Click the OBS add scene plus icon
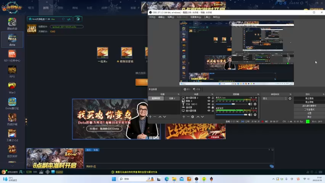The image size is (325, 183). point(150,117)
